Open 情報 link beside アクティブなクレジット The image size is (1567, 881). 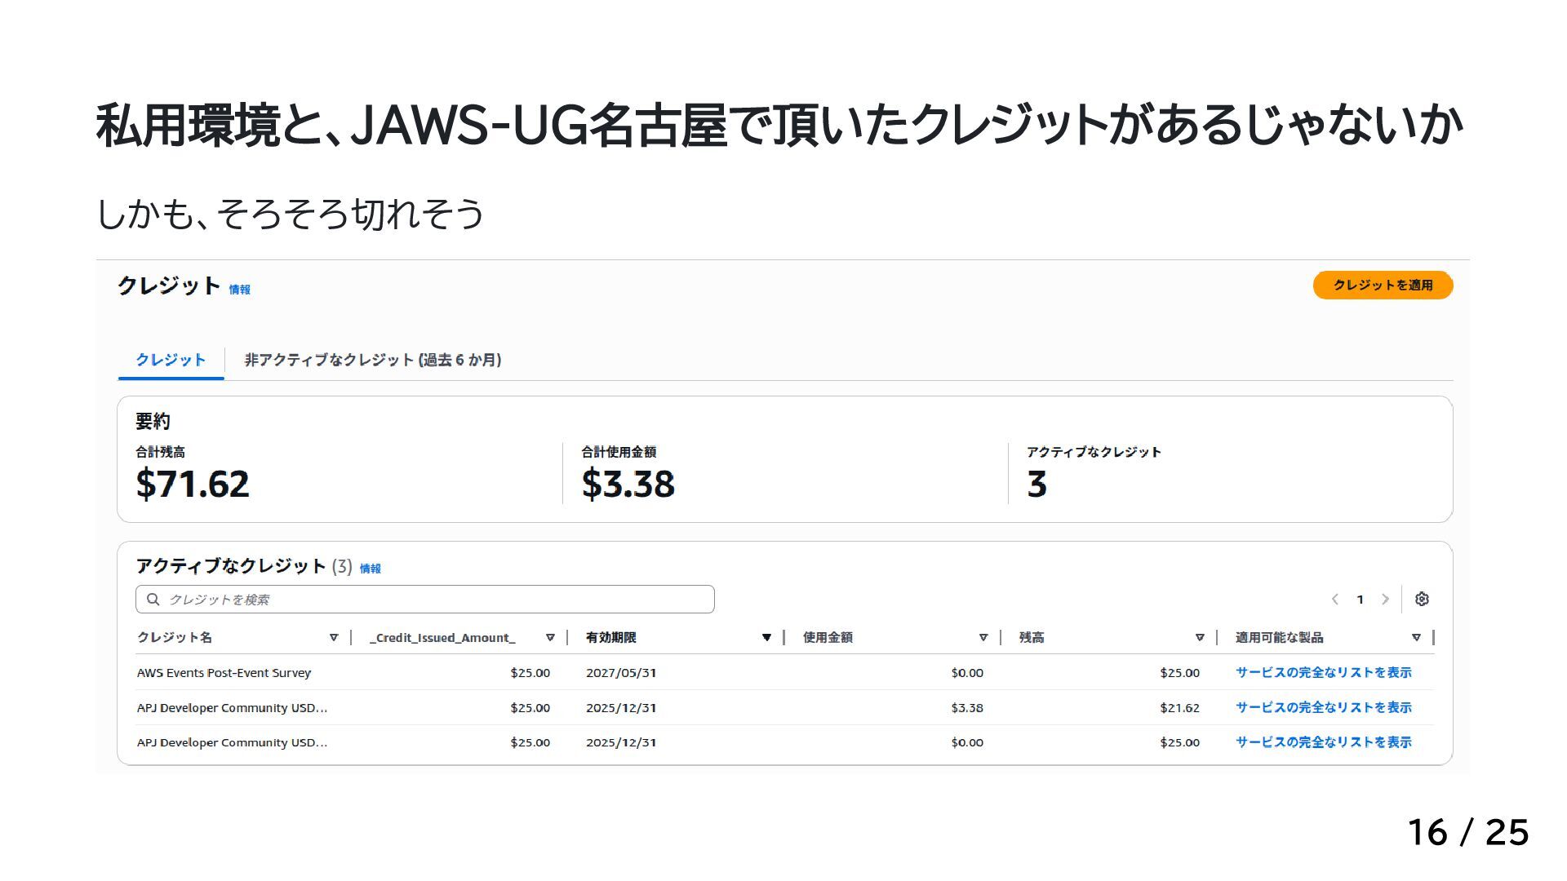click(x=371, y=569)
